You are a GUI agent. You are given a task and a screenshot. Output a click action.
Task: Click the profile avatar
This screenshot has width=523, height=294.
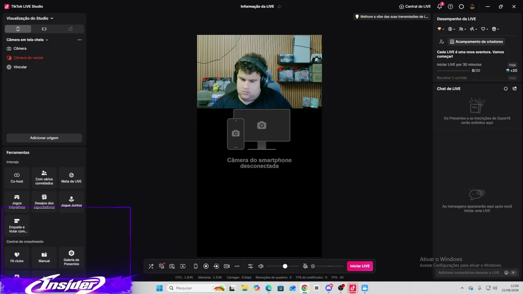coord(472,7)
